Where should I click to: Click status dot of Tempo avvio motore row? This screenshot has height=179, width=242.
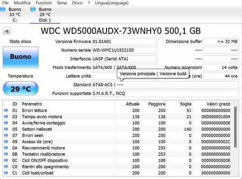(x=6, y=117)
